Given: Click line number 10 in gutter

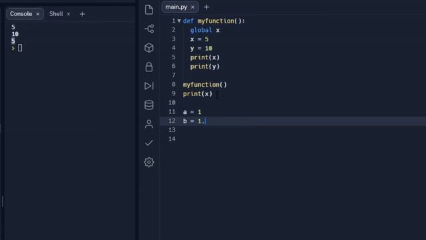Looking at the screenshot, I should pos(172,103).
